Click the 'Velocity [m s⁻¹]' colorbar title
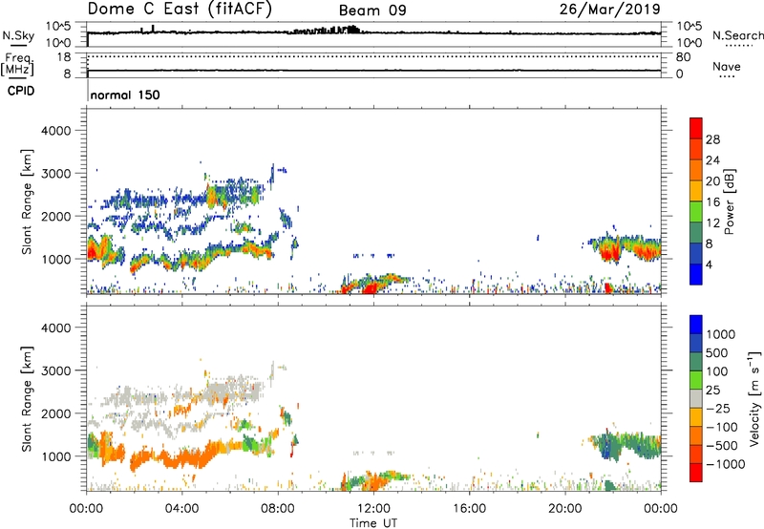Viewport: 764px width, 529px height. pyautogui.click(x=754, y=398)
